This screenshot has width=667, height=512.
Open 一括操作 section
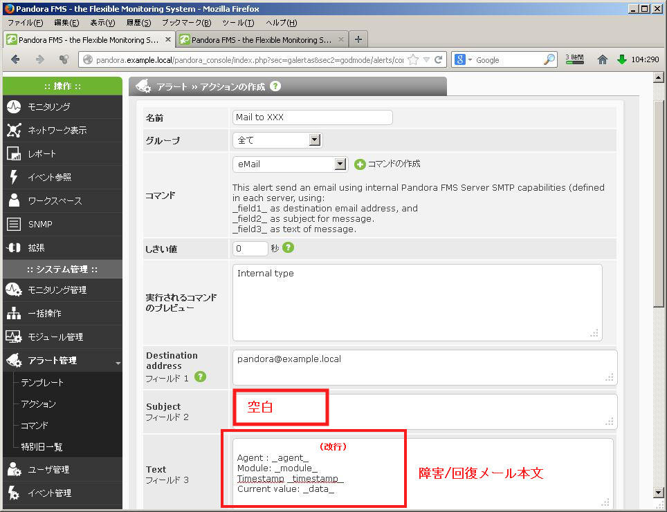pyautogui.click(x=62, y=314)
